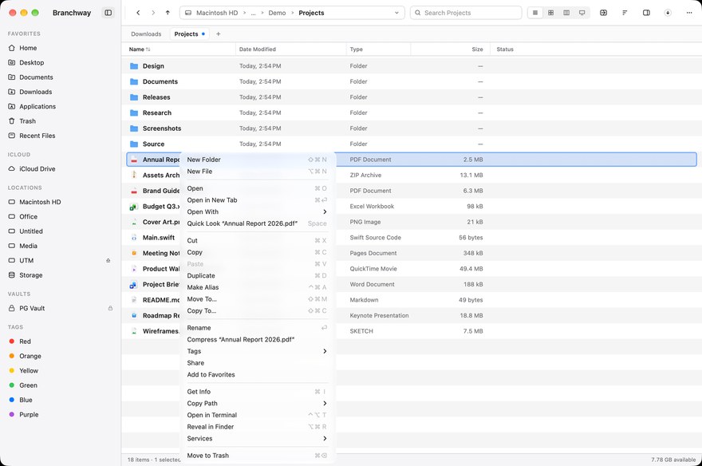
Task: Choose Make Alias menu item
Action: tap(257, 287)
